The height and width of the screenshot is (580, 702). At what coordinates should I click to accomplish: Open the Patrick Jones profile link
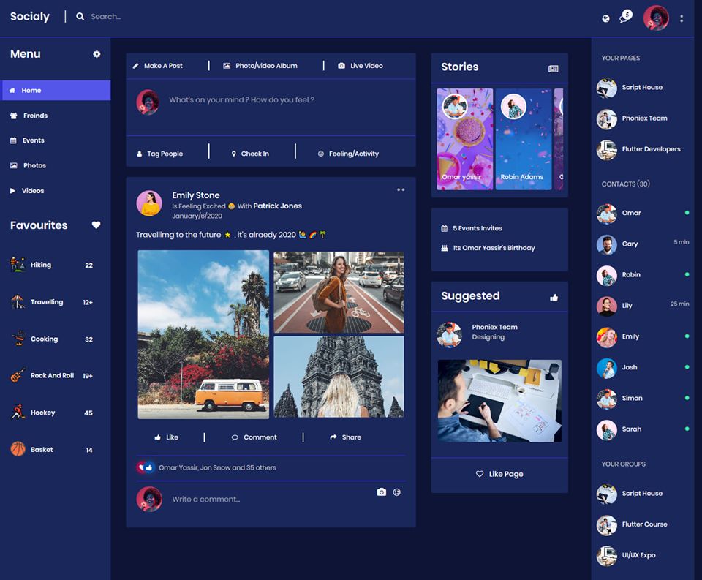[x=277, y=206]
